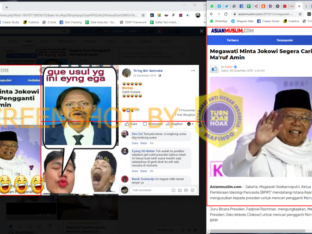Open the Admin author link
312x234 pixels.
[x=229, y=67]
